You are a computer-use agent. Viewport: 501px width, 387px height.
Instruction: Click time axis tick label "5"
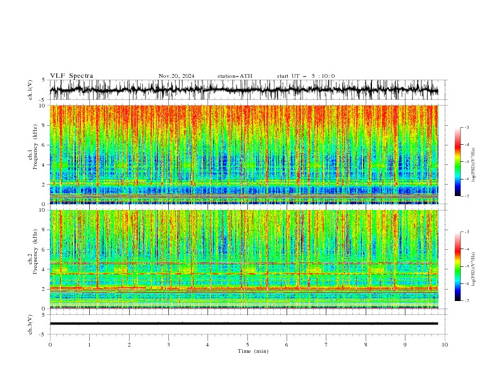247,345
